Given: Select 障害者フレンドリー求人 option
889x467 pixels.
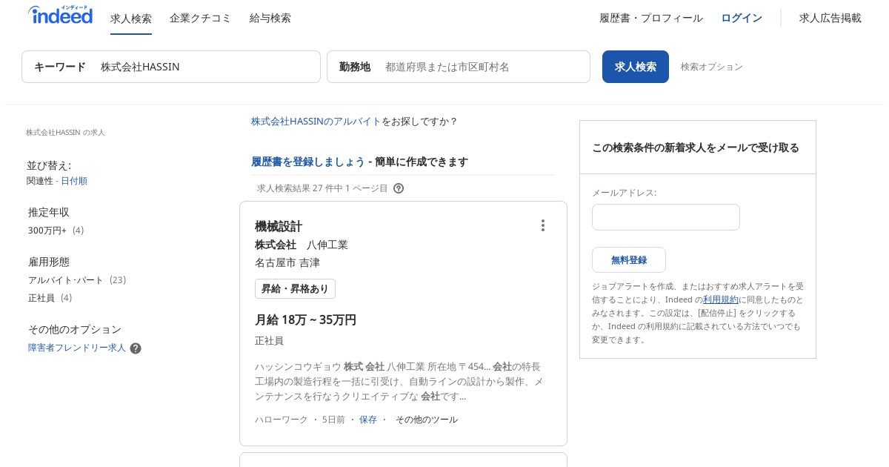Looking at the screenshot, I should pyautogui.click(x=77, y=348).
